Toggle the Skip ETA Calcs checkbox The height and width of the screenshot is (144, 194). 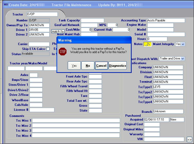[48, 49]
